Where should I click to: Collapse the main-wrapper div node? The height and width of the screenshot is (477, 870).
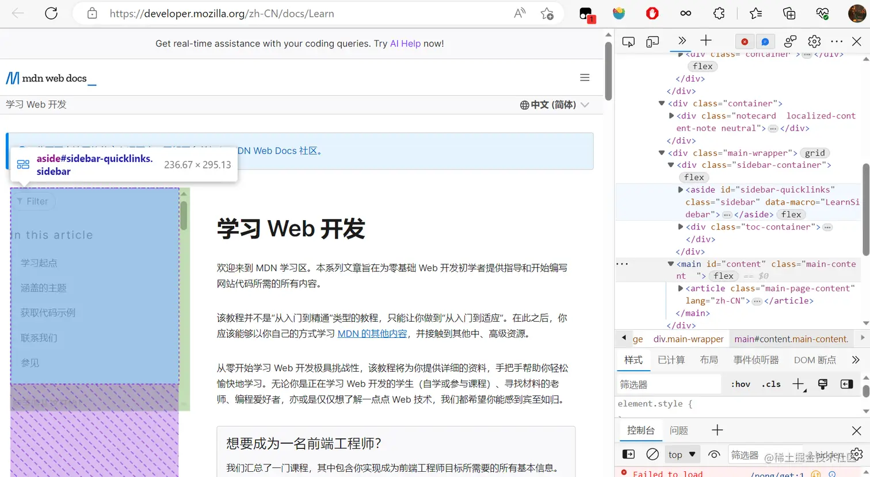coord(662,153)
